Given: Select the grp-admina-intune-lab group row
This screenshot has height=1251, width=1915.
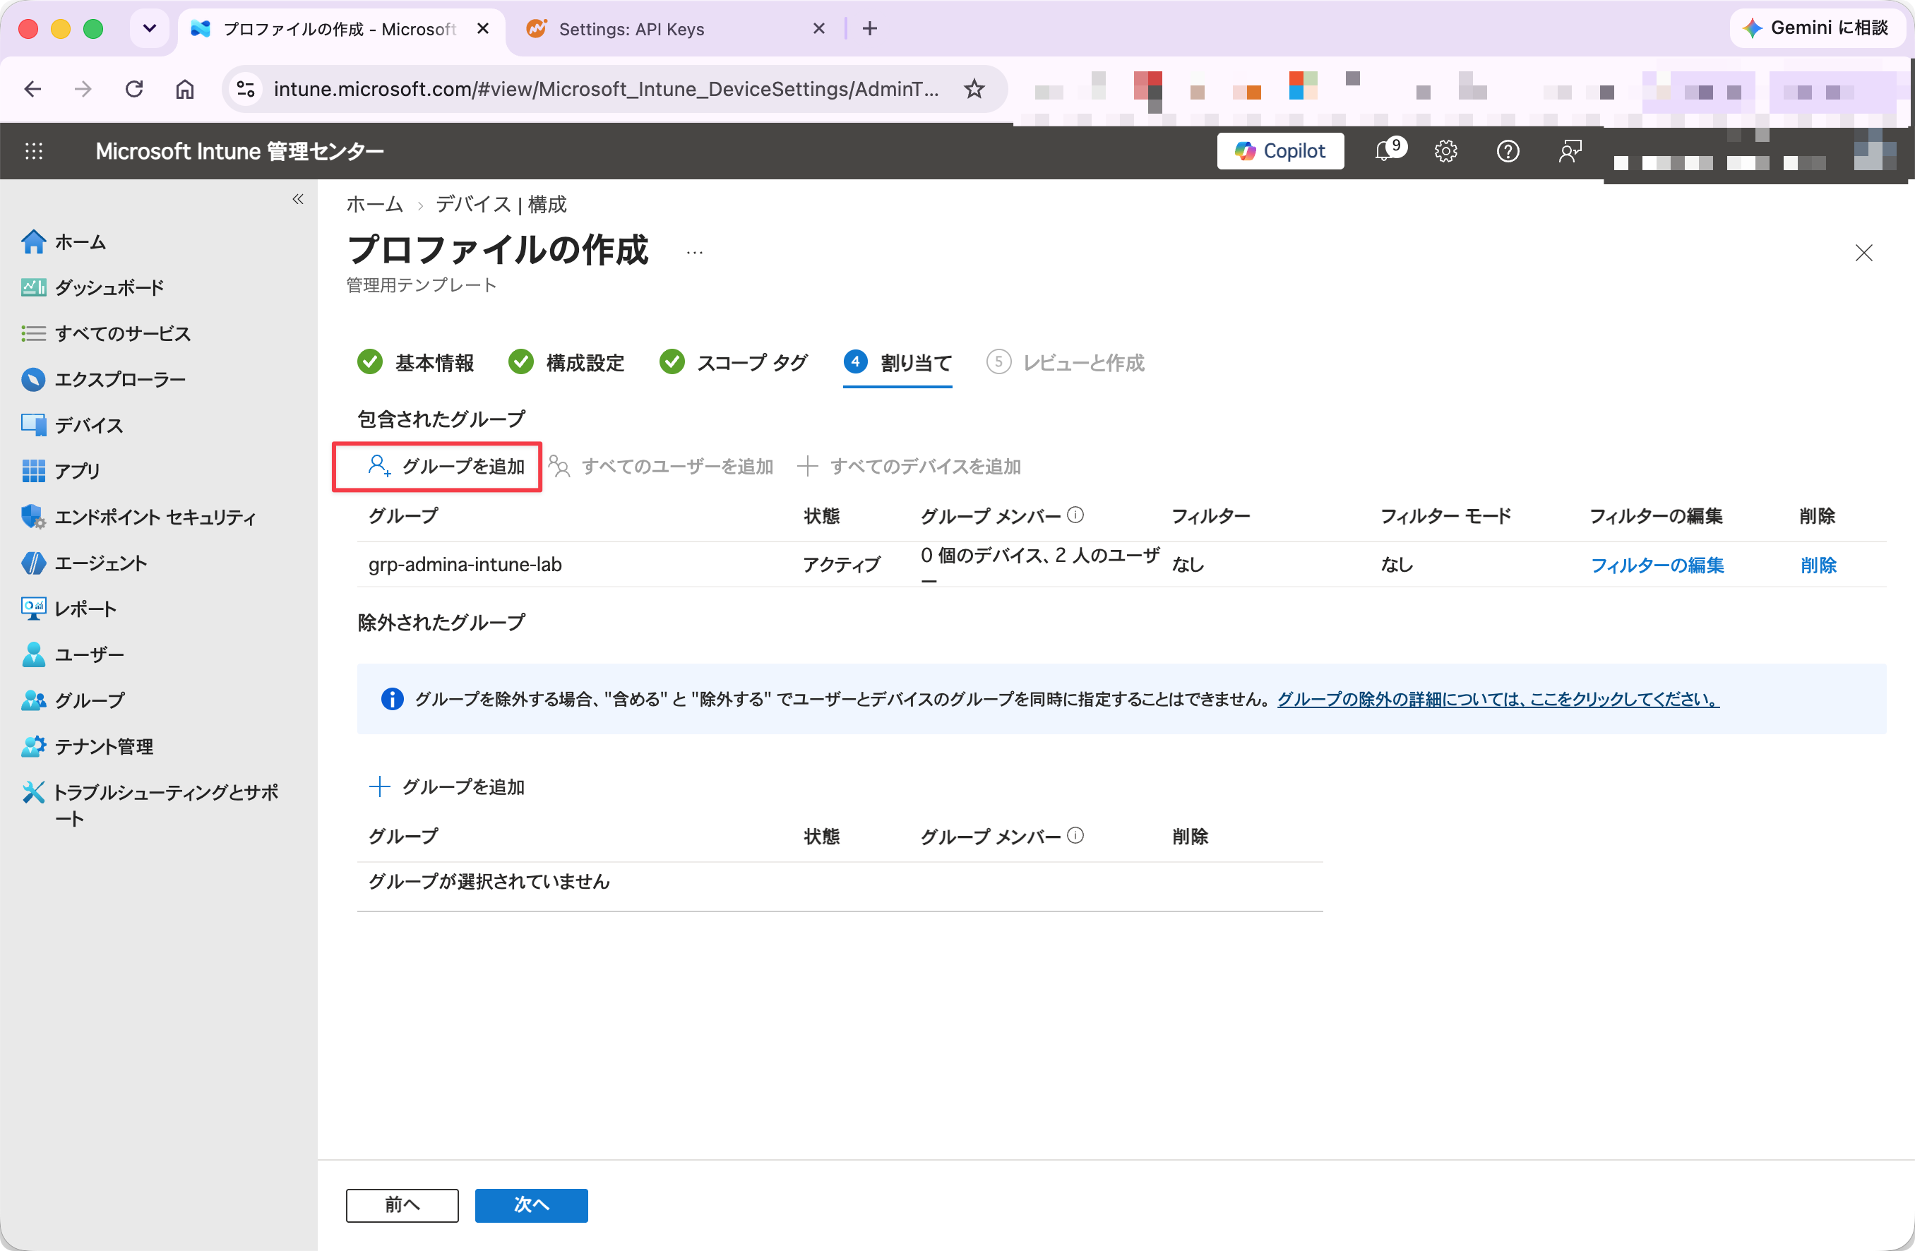Looking at the screenshot, I should [1121, 564].
